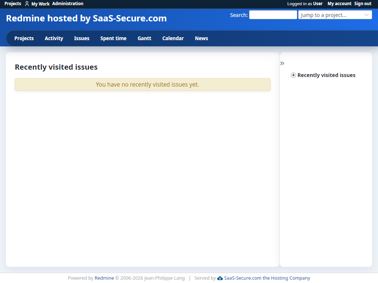Click the dropdown arrow in the project selector
Screen dimensions: 378x283
click(367, 15)
